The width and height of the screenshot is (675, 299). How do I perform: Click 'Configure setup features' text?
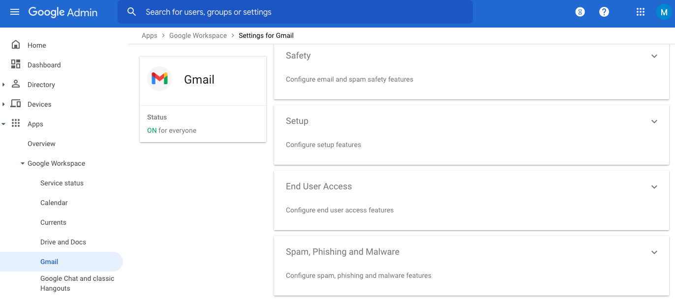323,145
